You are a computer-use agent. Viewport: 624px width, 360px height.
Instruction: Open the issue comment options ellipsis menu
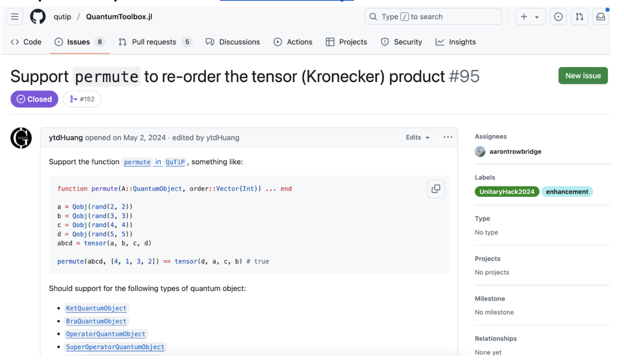point(447,137)
